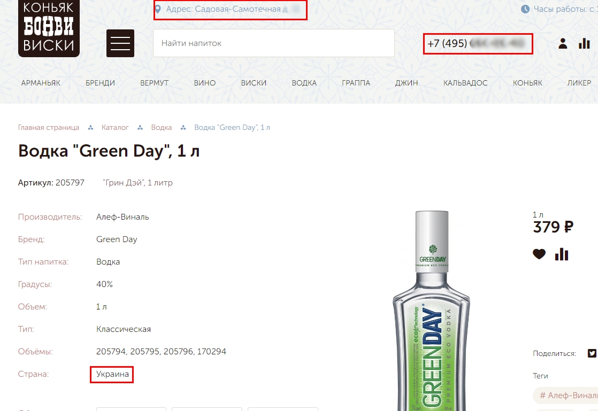This screenshot has width=598, height=411.
Task: Open the Кальвадос category
Action: tap(465, 83)
